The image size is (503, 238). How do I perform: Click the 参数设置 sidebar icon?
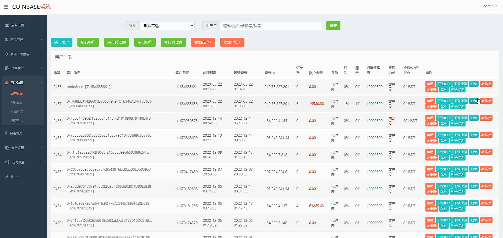7,148
